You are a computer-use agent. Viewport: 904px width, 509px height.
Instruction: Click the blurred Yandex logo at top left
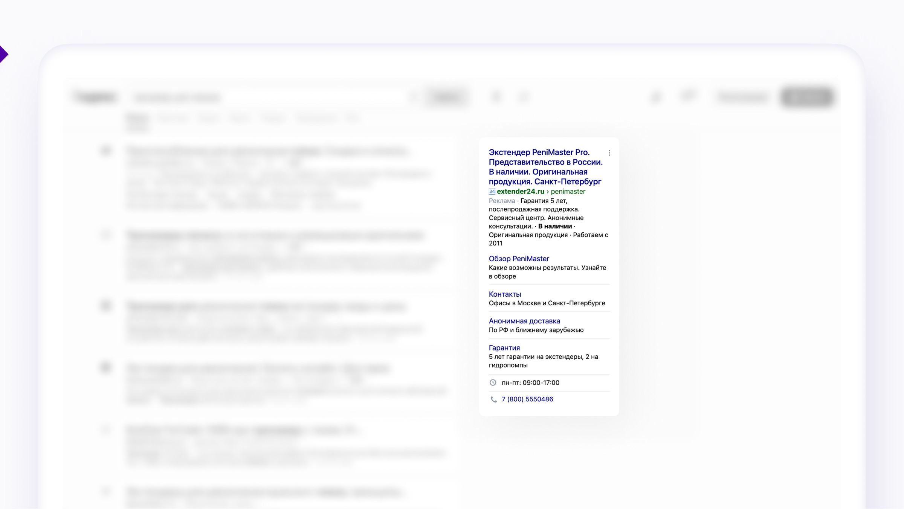tap(95, 97)
